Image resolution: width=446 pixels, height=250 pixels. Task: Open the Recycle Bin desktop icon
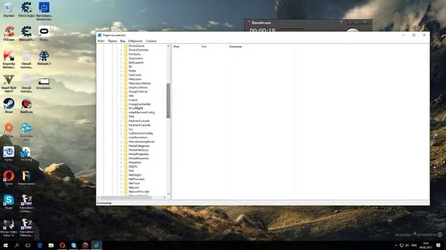8,8
